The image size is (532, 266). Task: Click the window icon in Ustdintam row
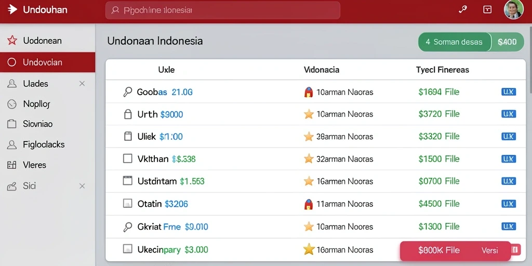pyautogui.click(x=127, y=180)
